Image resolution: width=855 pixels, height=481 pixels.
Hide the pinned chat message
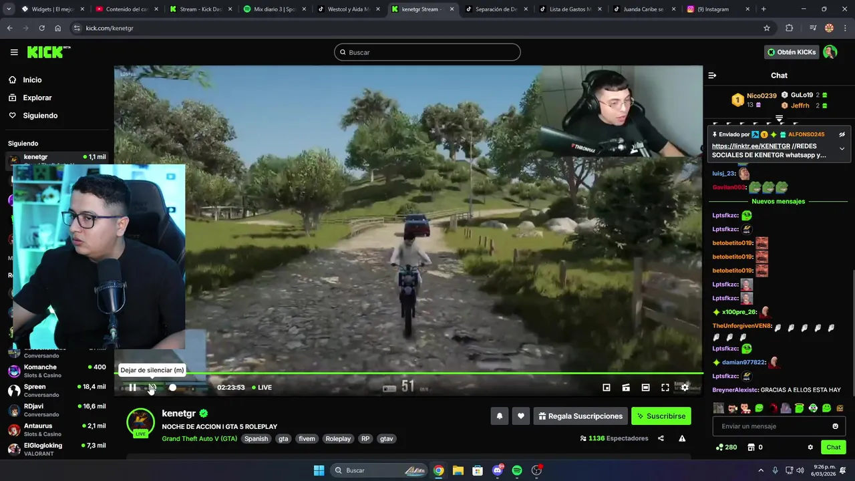(842, 134)
